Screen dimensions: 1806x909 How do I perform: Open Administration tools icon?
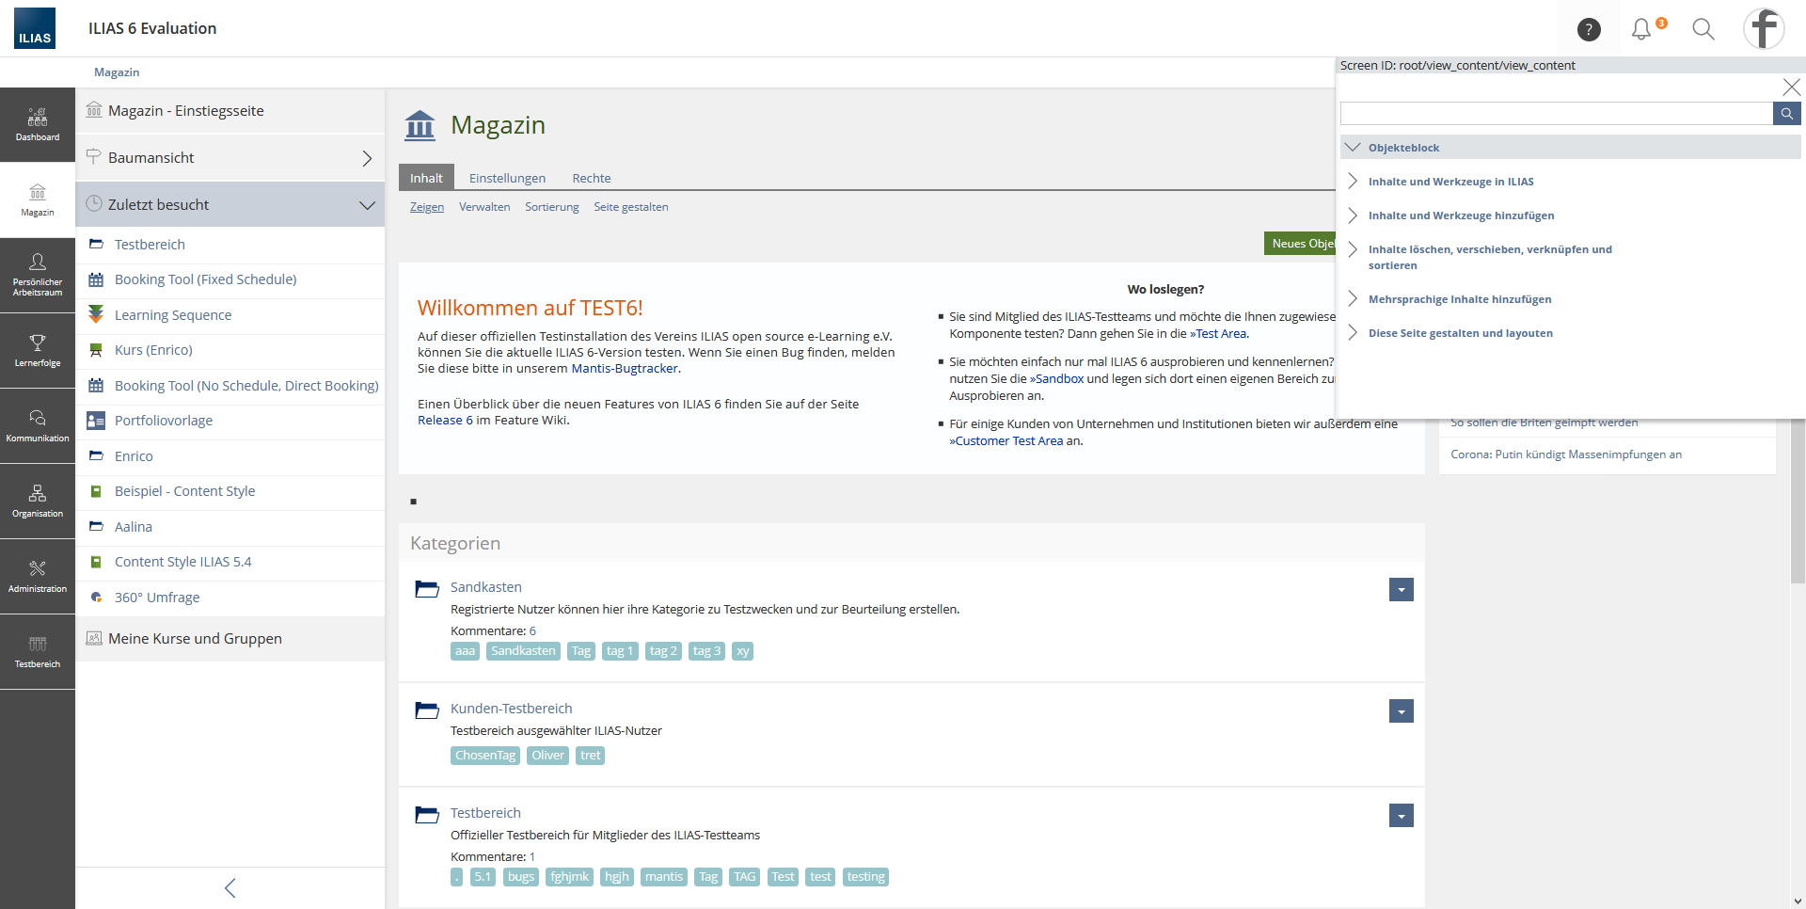pyautogui.click(x=38, y=576)
